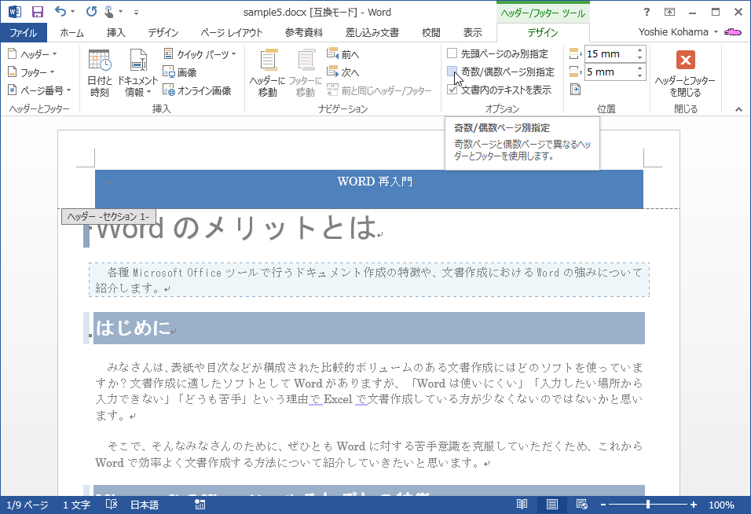Click the macro recording icon in status bar
The image size is (751, 514).
coord(200,505)
